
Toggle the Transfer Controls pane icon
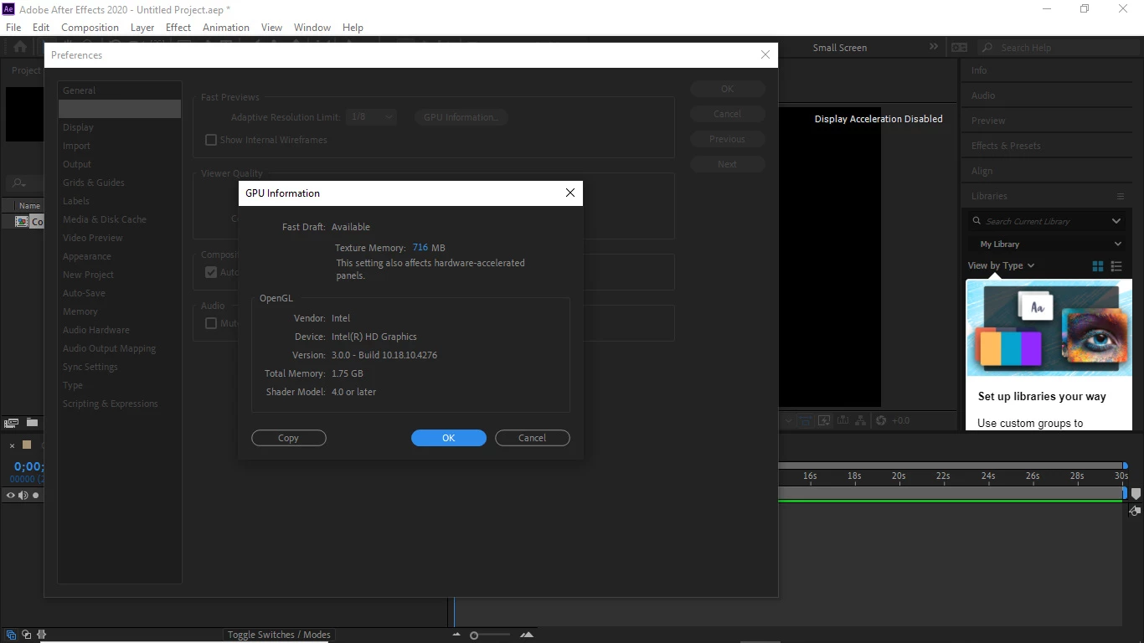[x=27, y=635]
